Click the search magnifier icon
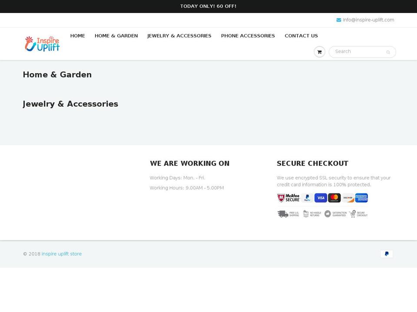 388,52
